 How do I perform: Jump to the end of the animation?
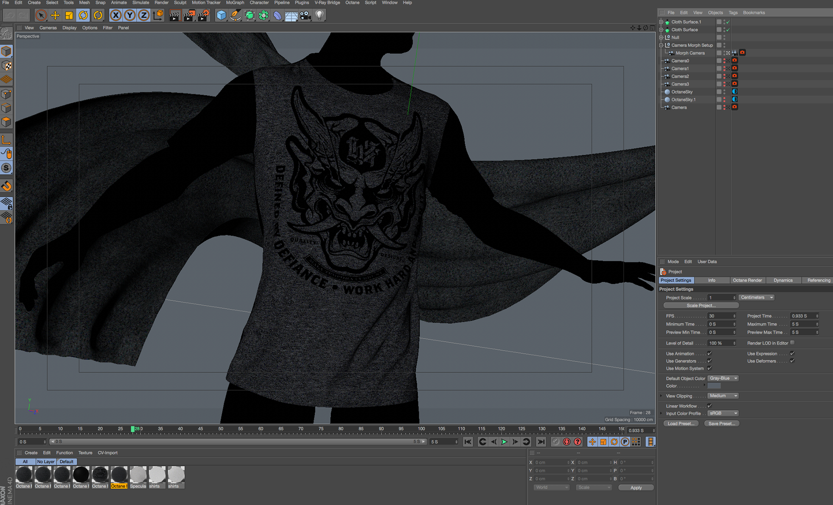(541, 442)
